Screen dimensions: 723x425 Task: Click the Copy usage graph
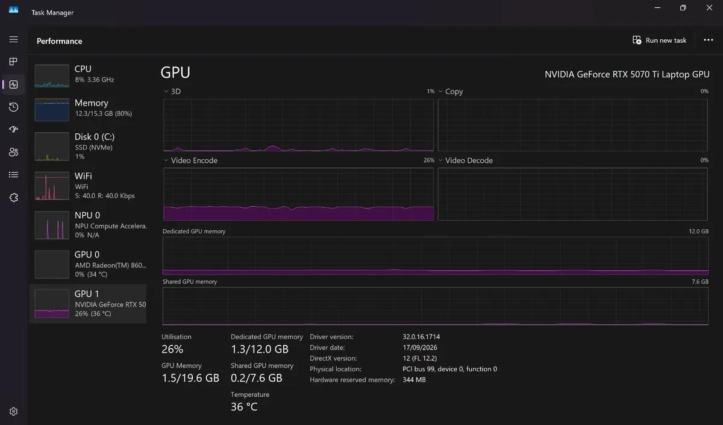click(572, 125)
